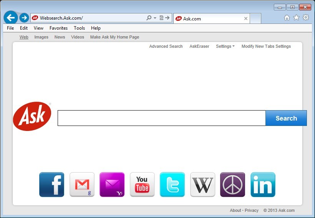Open the address bar search dropdown arrow
Image resolution: width=315 pixels, height=218 pixels.
pos(155,18)
